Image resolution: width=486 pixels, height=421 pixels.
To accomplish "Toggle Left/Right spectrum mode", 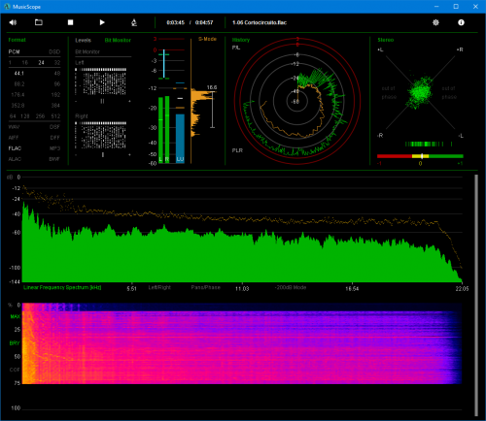I will pyautogui.click(x=159, y=287).
